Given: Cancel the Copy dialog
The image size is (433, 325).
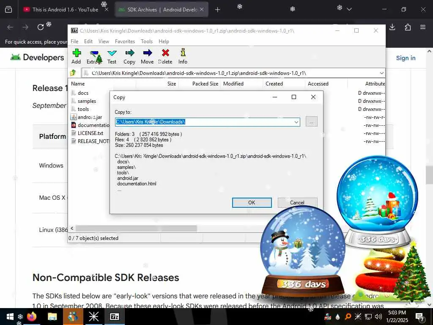Looking at the screenshot, I should pos(297,203).
